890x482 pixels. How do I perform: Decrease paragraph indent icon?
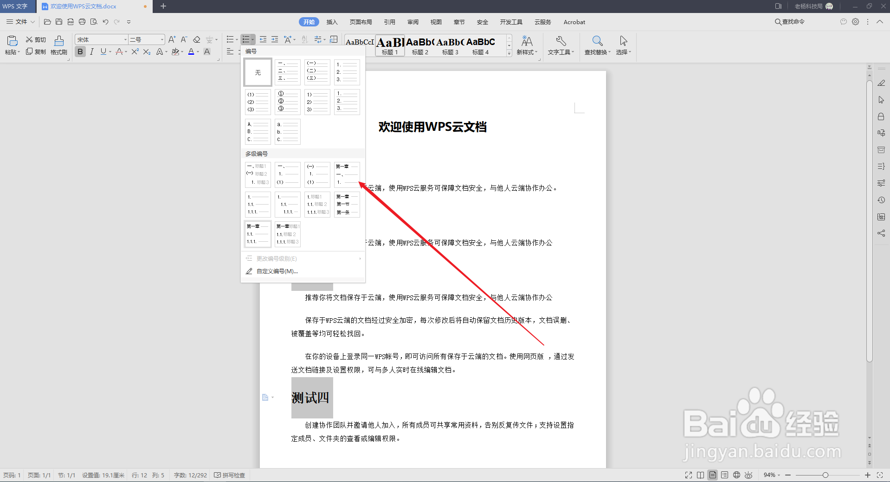[x=263, y=39]
